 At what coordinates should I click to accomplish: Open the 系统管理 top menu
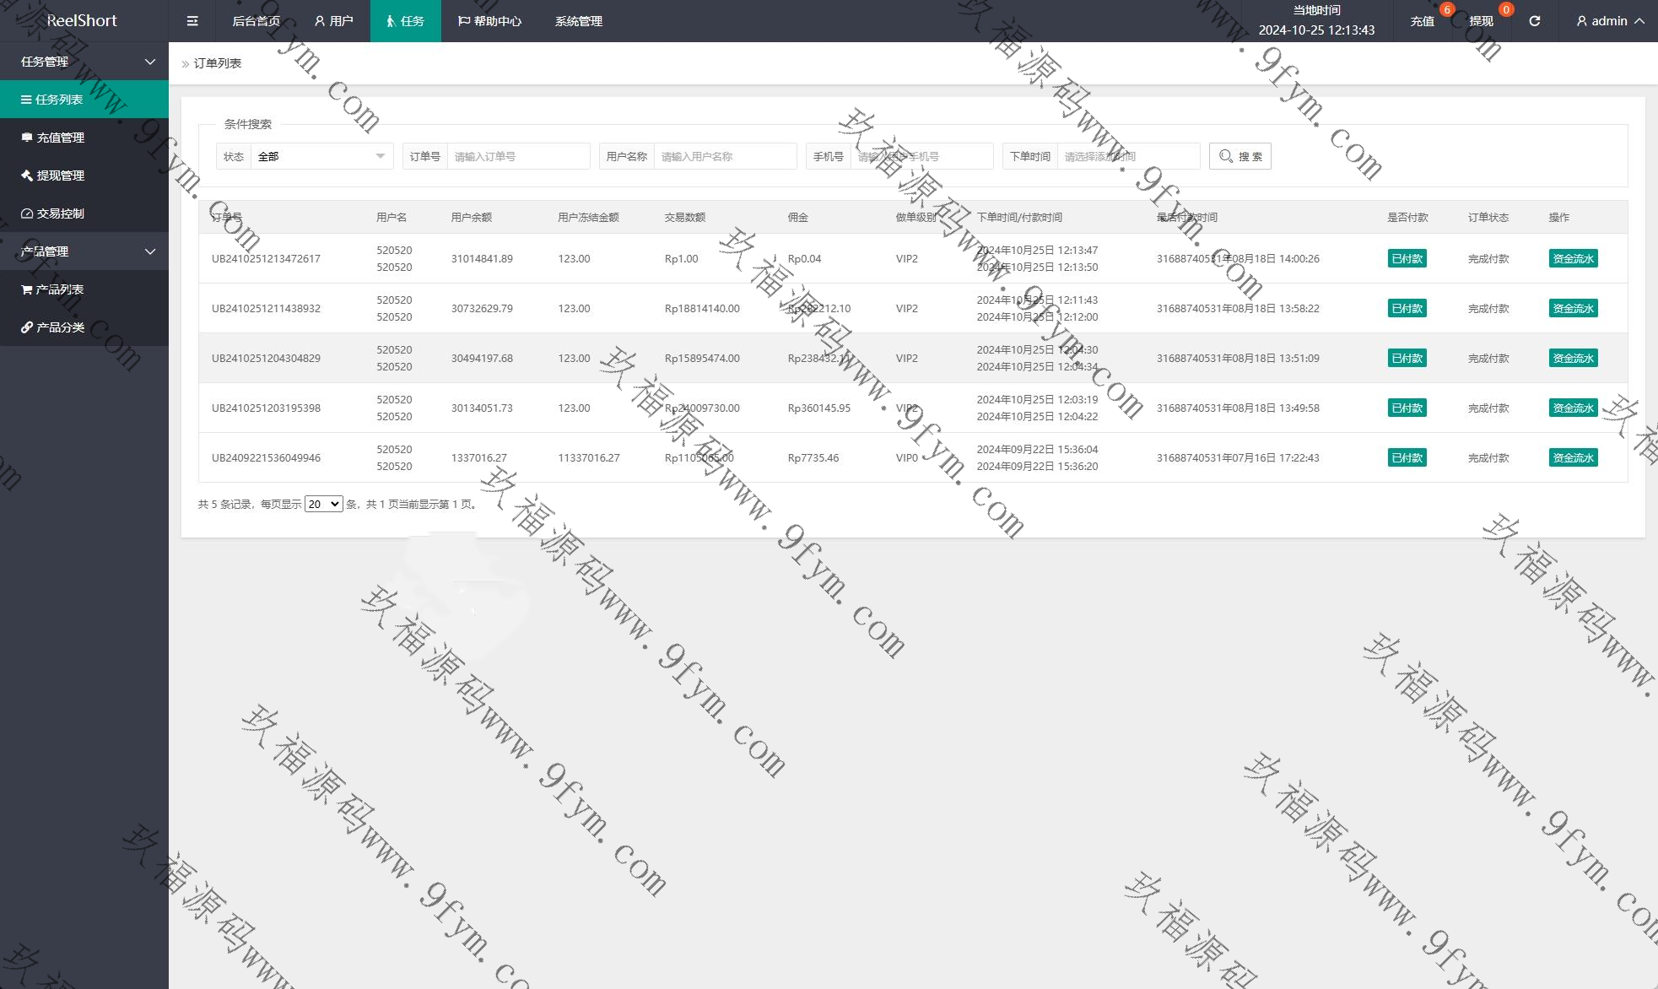pyautogui.click(x=578, y=21)
